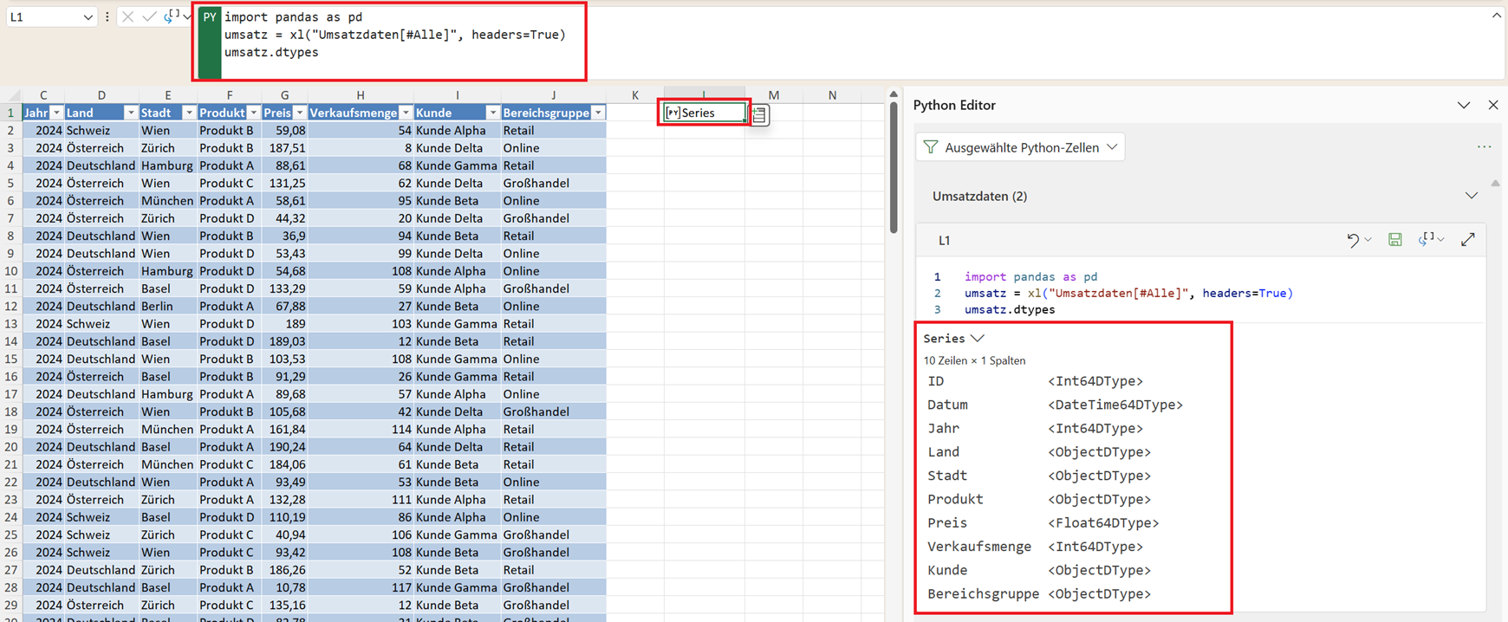The image size is (1508, 622).
Task: Click the green save icon for cell L1
Action: click(x=1394, y=240)
